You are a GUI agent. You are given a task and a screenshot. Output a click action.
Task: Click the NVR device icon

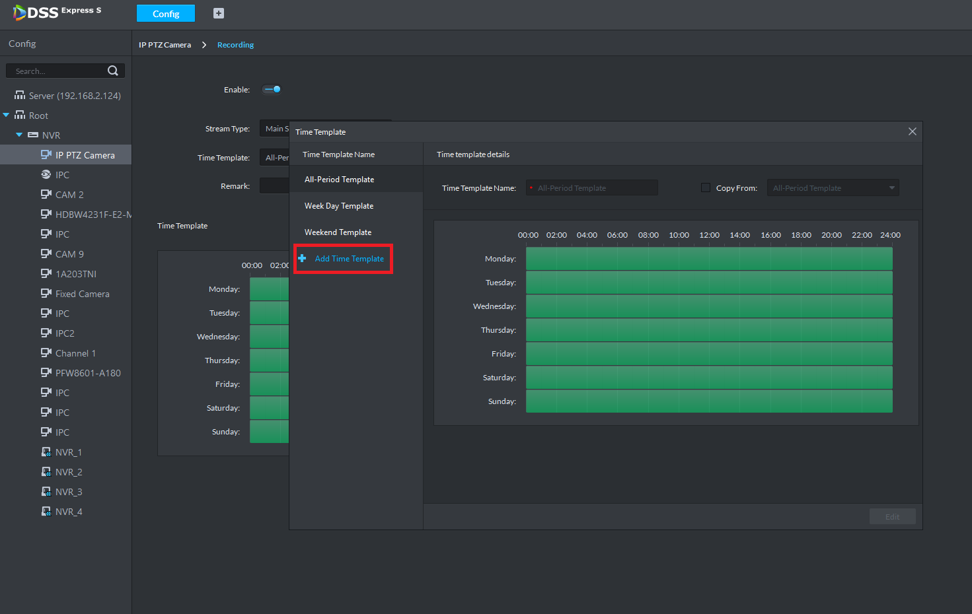[x=33, y=135]
